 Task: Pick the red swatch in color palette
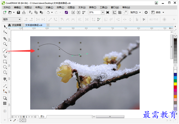coord(175,87)
